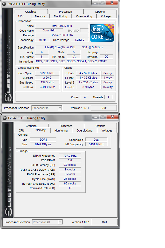The width and height of the screenshot is (165, 248).
Task: Click Quit button in bottom window
Action: coord(104,222)
